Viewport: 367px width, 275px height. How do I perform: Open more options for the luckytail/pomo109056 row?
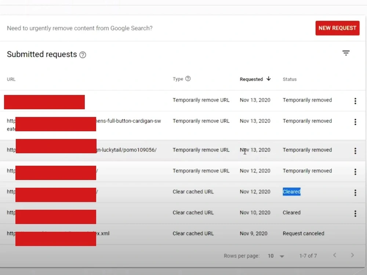point(355,151)
